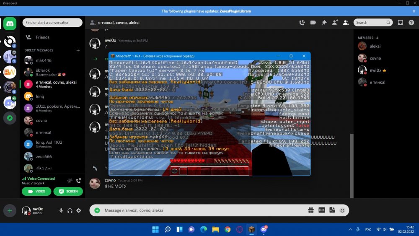Screen dimensions: 419x236
Task: Select member nwi0x in members list
Action: point(385,70)
